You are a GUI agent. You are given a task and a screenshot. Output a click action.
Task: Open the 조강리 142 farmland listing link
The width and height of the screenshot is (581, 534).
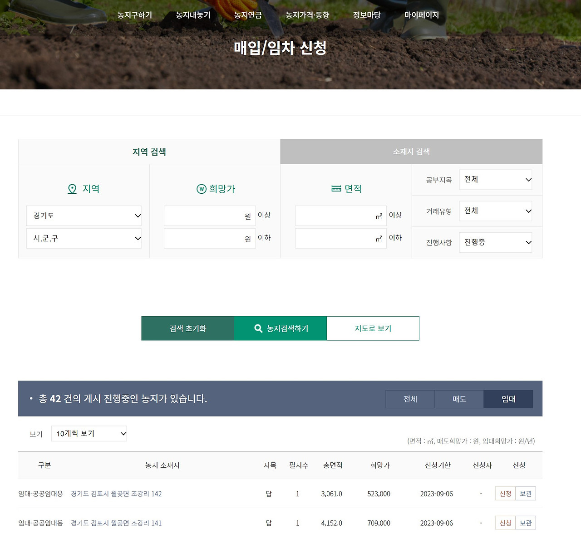point(116,494)
